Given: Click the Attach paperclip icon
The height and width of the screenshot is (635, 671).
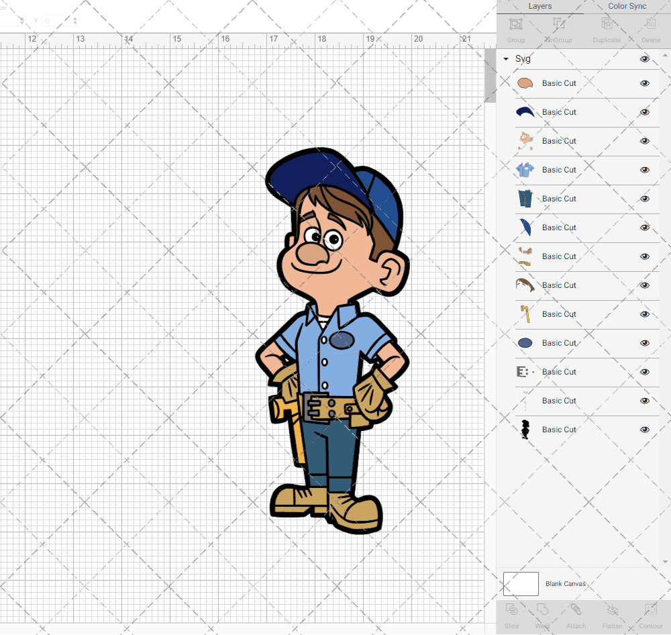Looking at the screenshot, I should point(576,609).
